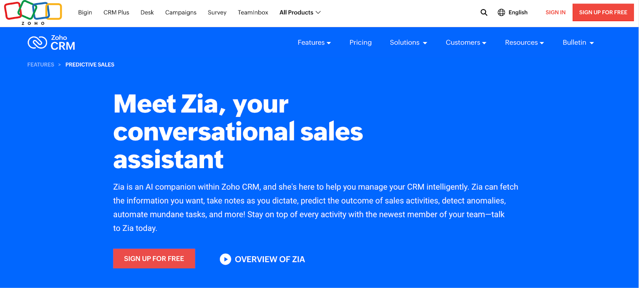
Task: Click the globe language icon
Action: click(x=501, y=12)
